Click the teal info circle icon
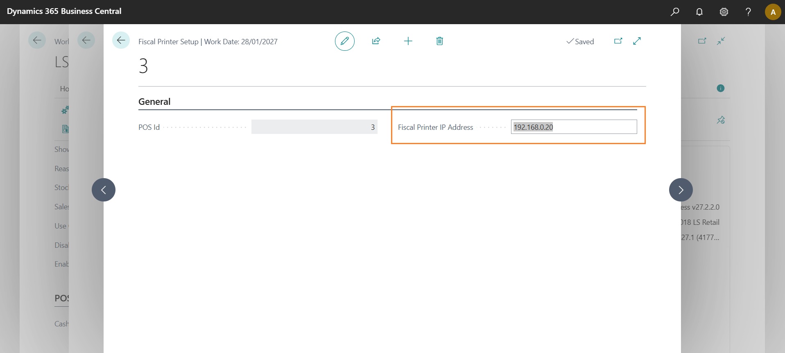This screenshot has width=785, height=353. 721,88
